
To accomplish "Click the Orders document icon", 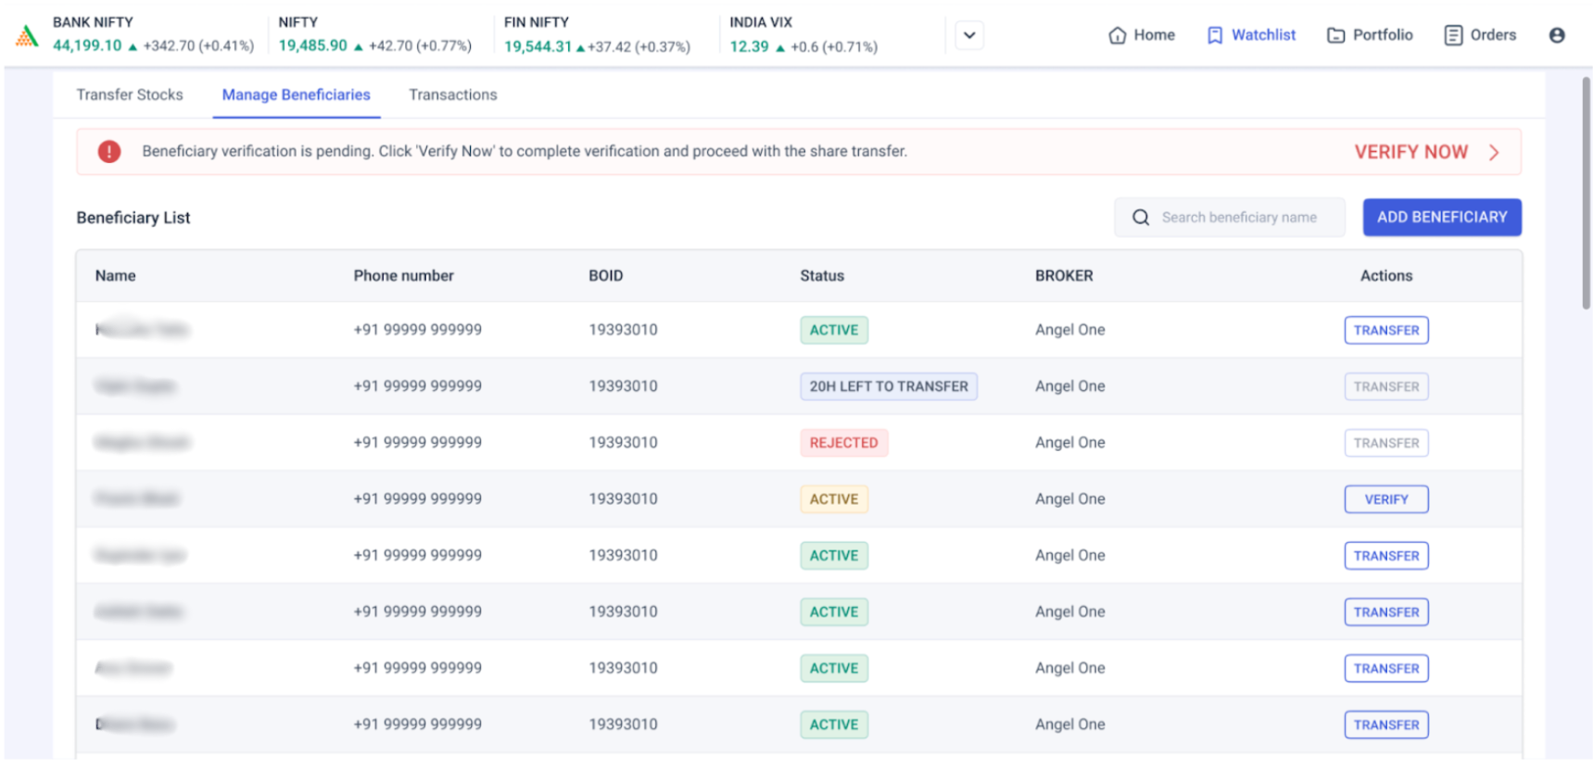I will pyautogui.click(x=1452, y=35).
